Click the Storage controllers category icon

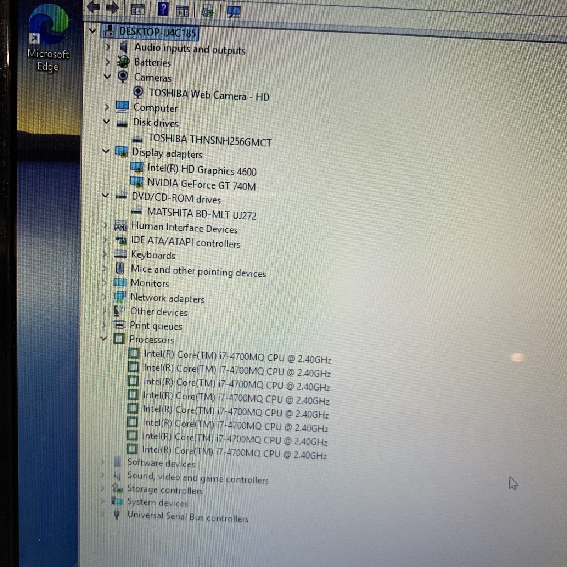[117, 488]
